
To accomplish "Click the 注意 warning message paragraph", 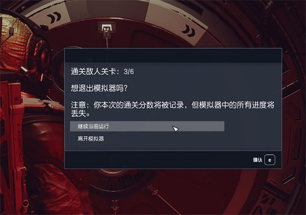I will (172, 109).
